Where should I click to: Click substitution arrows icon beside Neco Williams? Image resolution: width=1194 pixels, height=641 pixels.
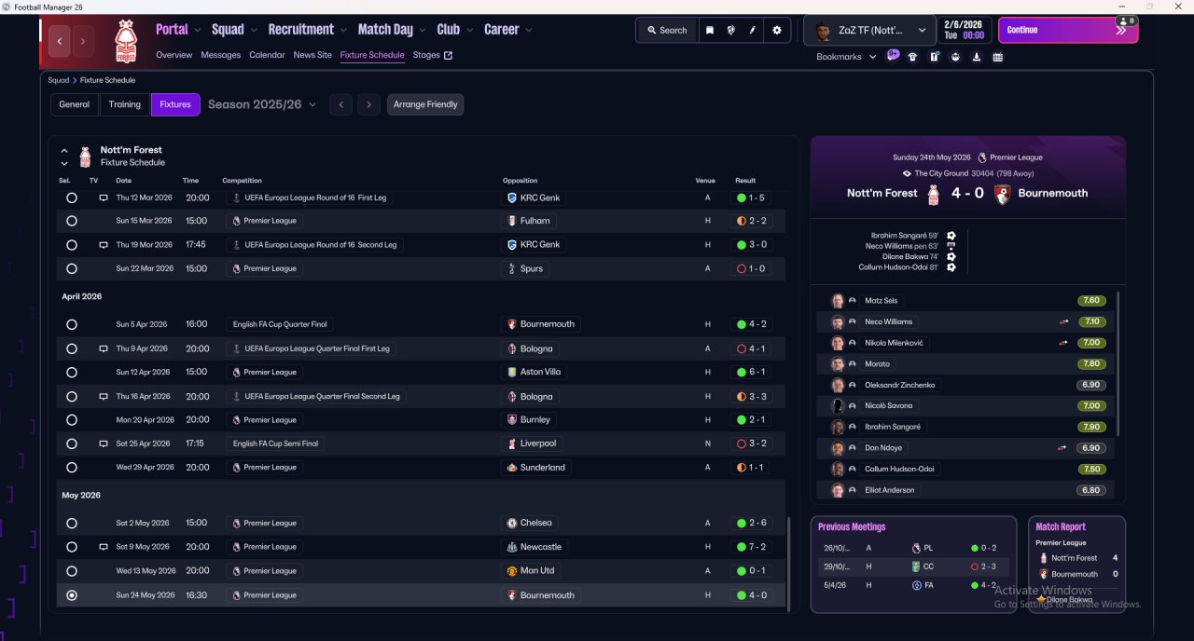[1063, 321]
